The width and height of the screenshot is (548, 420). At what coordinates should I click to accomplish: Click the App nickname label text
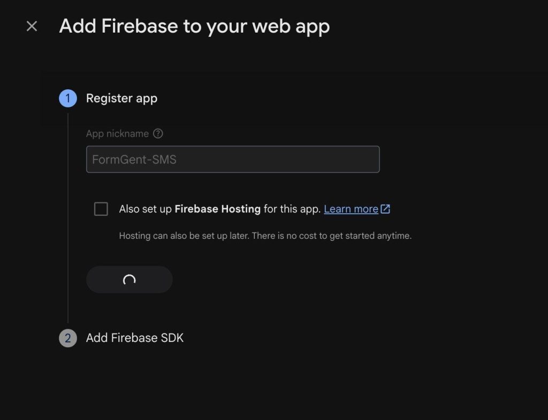[x=117, y=134]
